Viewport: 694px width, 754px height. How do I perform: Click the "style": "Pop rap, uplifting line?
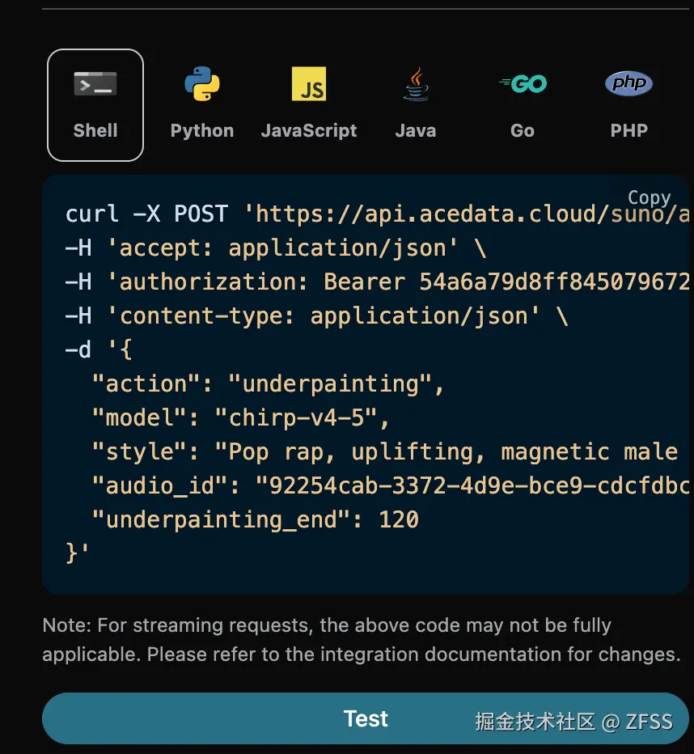point(386,452)
